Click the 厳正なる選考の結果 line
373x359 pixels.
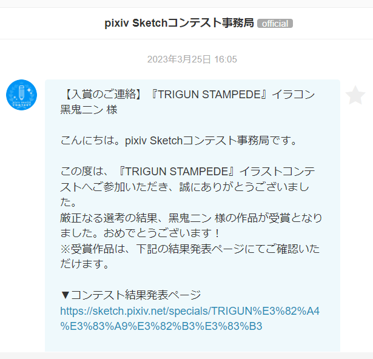tap(191, 218)
